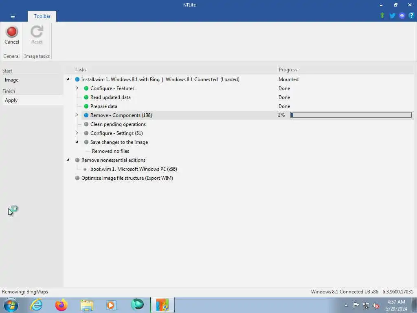Select boot.wim 1. Microsoft Windows PE (x86)
Viewport: 417px width, 313px height.
134,169
